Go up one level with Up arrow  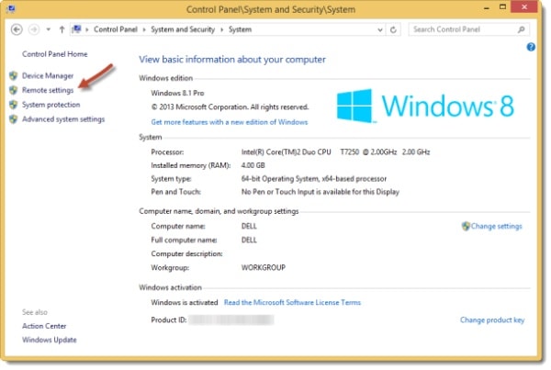click(x=62, y=29)
